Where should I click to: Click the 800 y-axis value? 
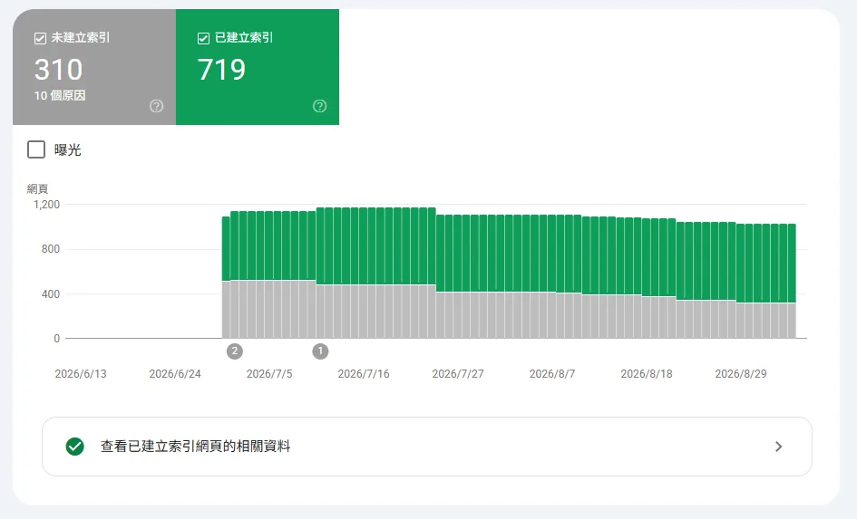point(50,249)
